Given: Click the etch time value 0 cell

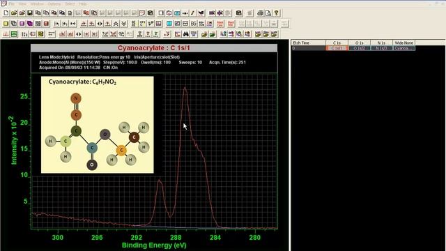Looking at the screenshot, I should [308, 48].
